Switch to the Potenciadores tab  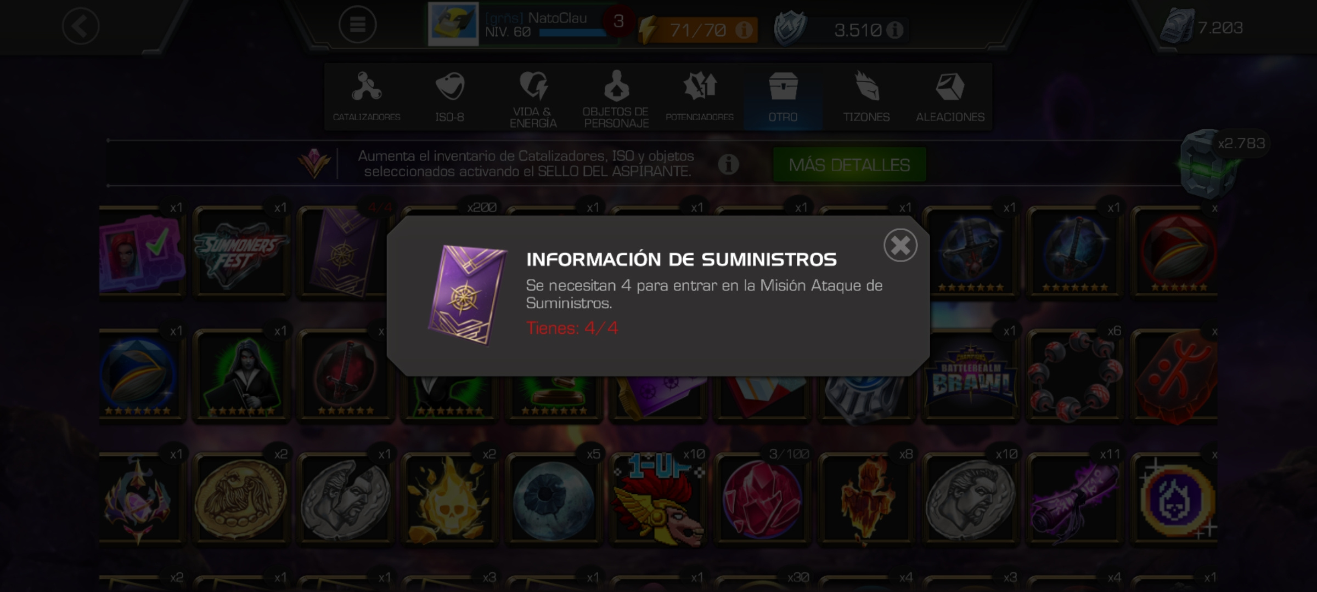coord(700,97)
